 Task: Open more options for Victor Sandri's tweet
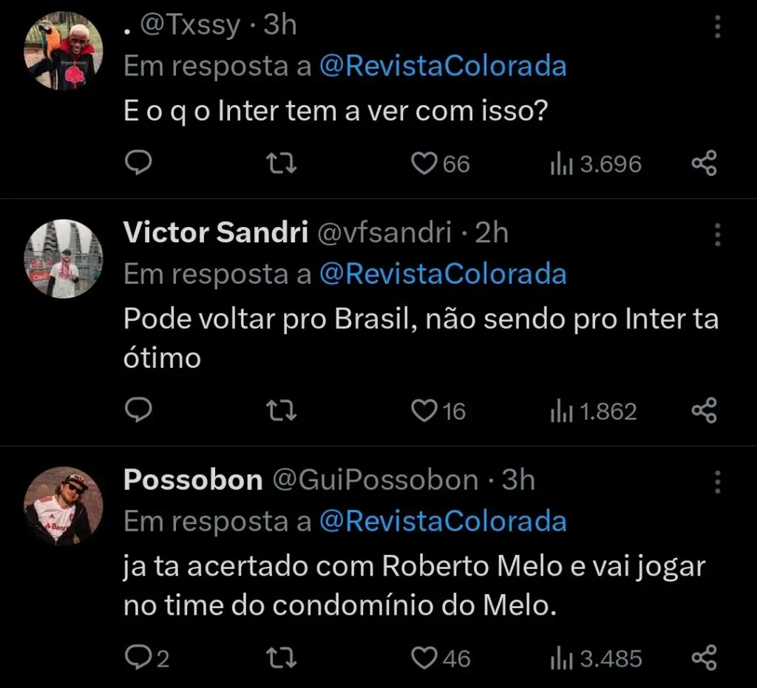click(716, 235)
